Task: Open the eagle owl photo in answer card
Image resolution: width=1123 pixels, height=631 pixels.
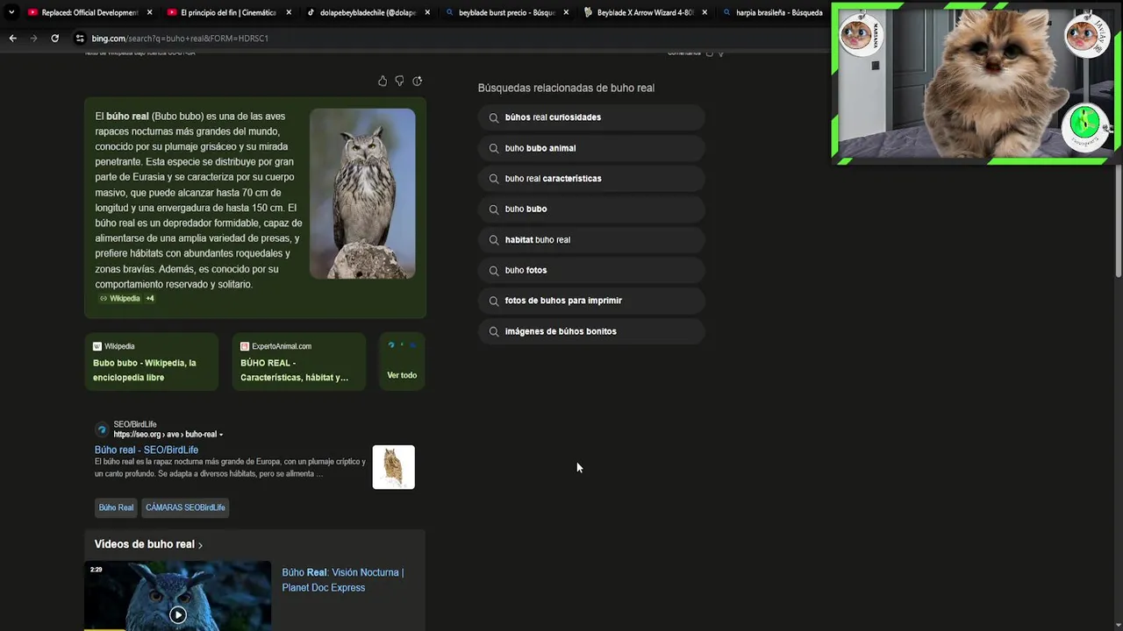Action: pyautogui.click(x=362, y=194)
